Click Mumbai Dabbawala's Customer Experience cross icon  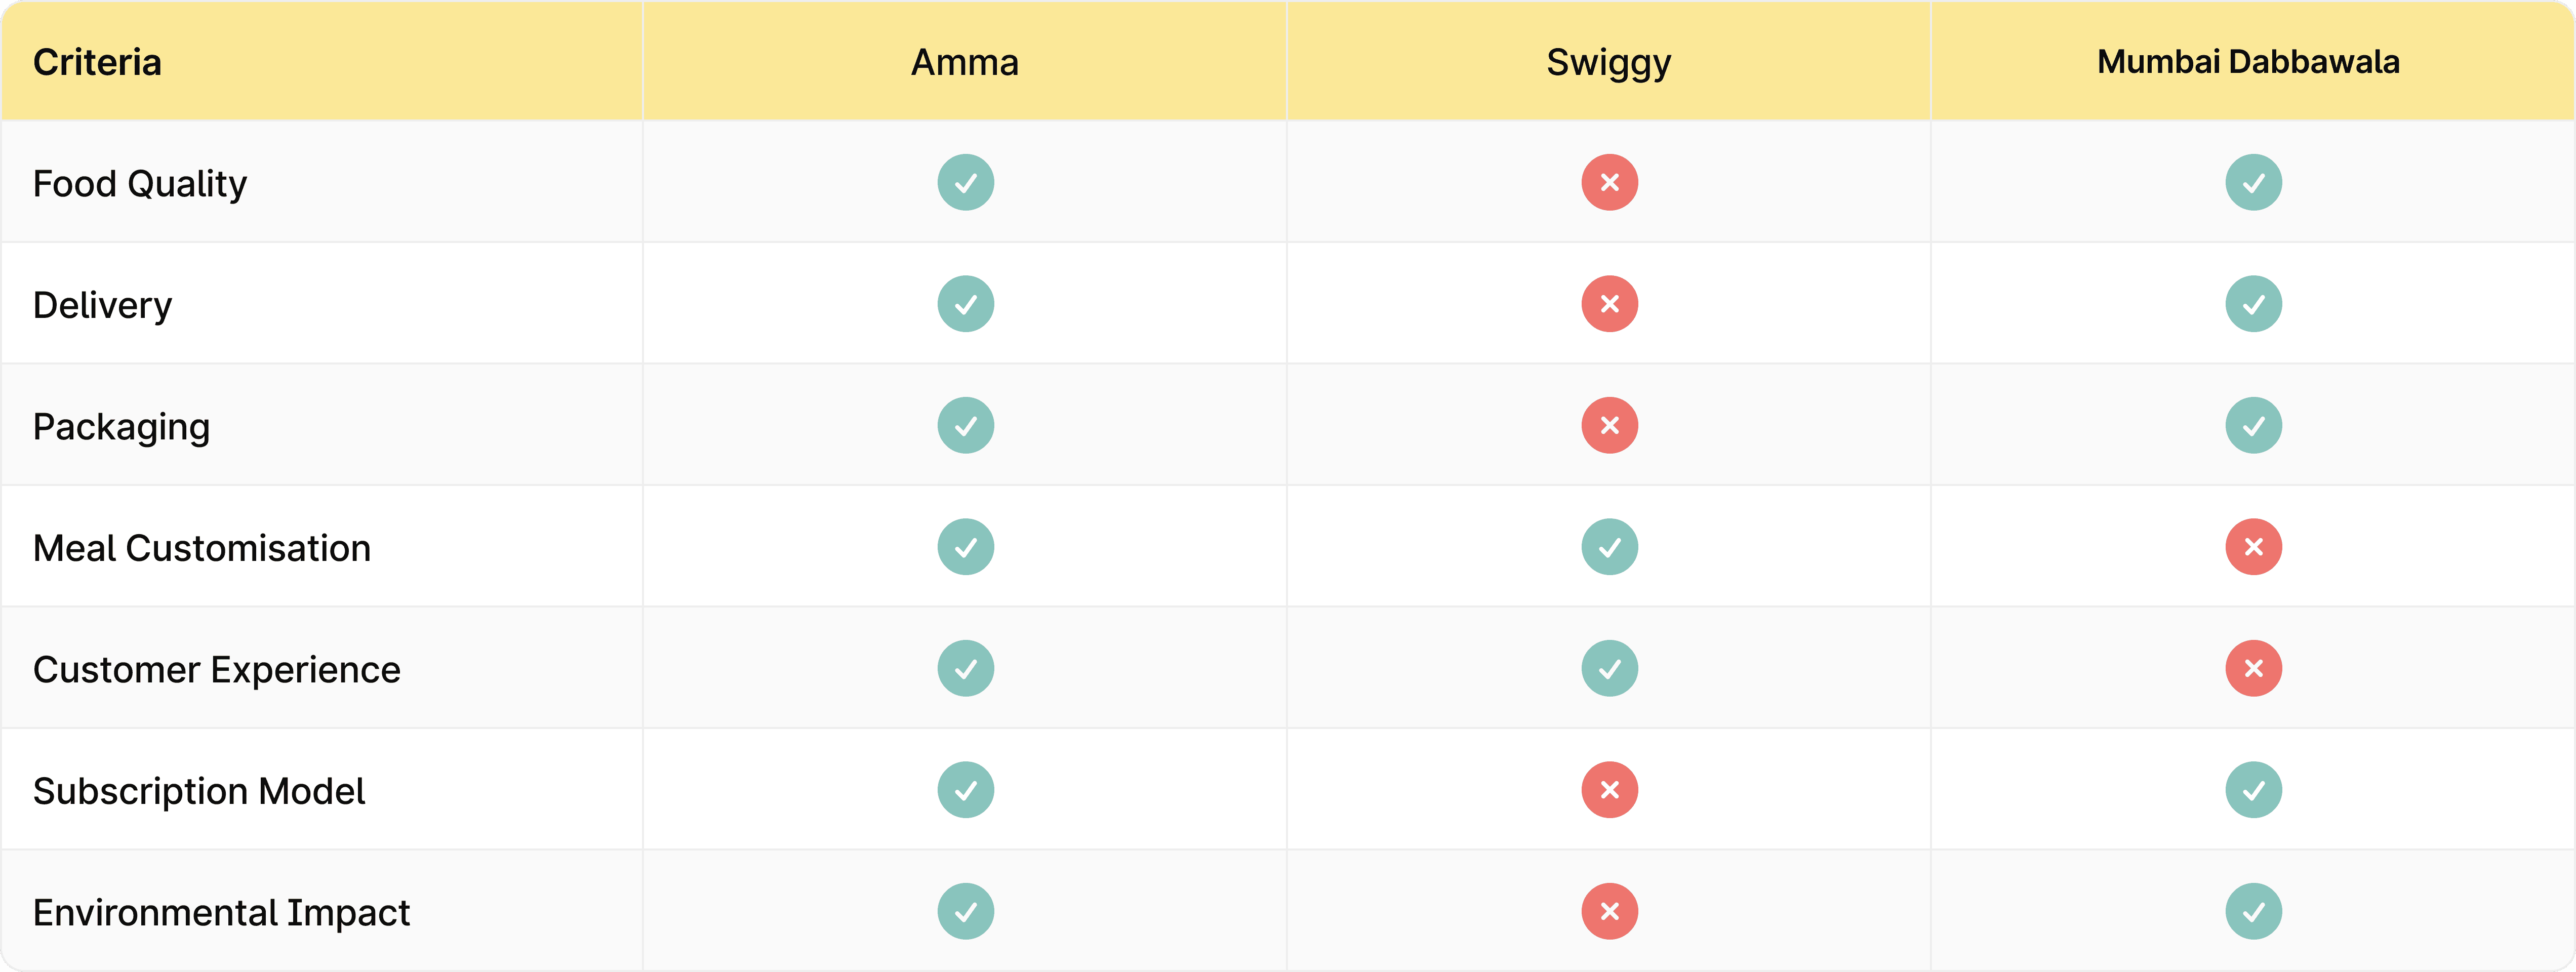pos(2253,668)
